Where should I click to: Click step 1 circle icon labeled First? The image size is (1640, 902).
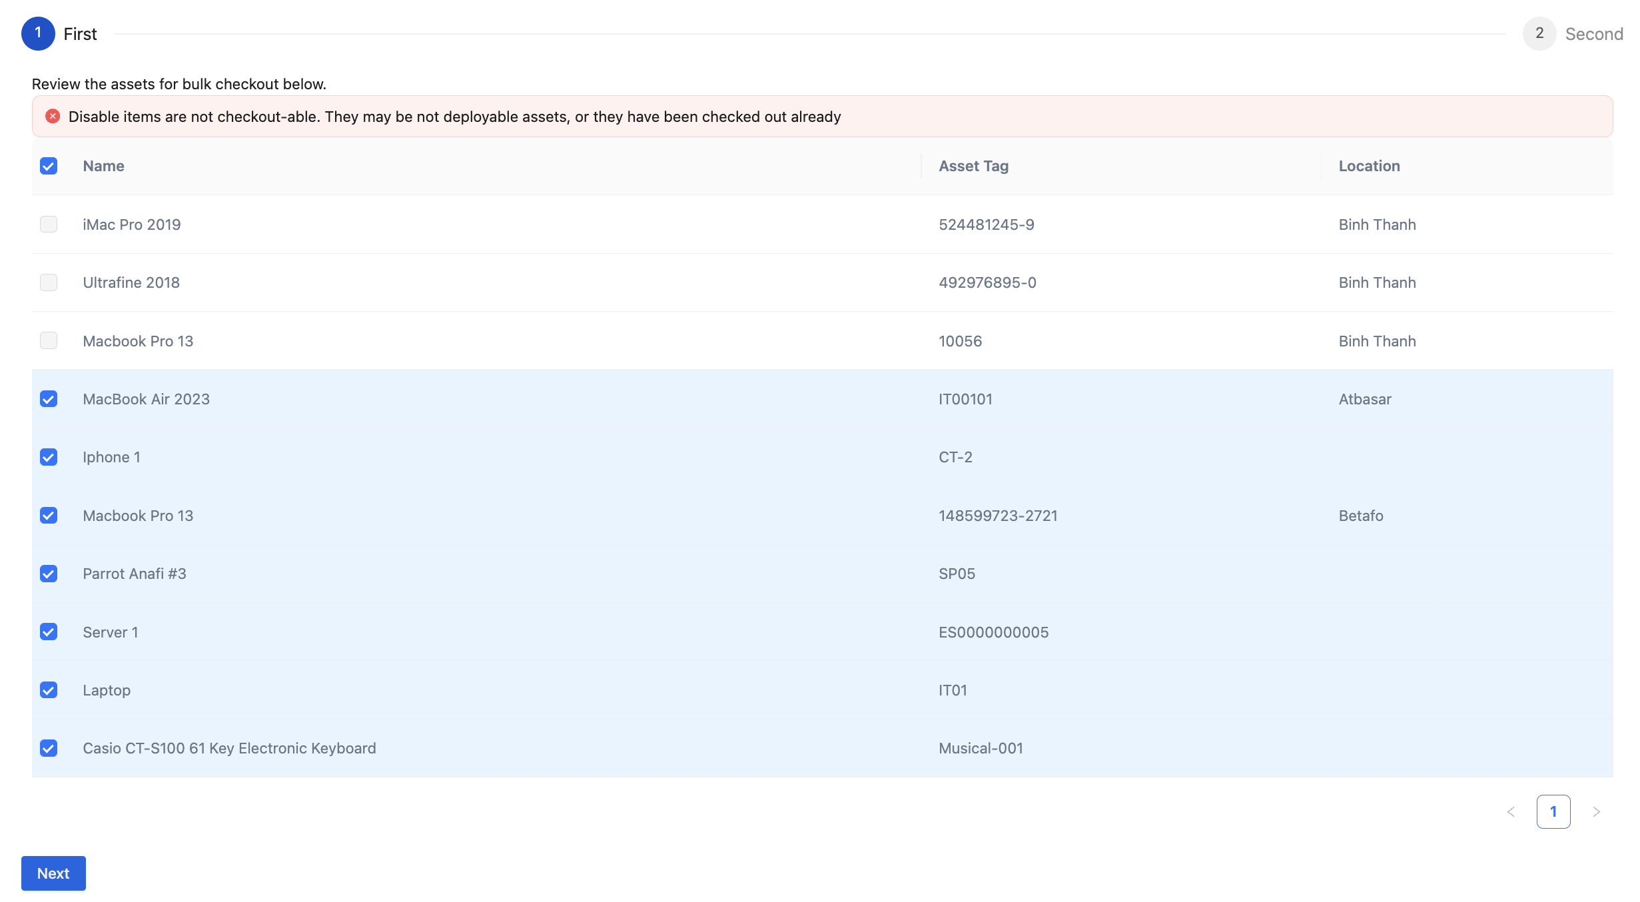coord(38,33)
